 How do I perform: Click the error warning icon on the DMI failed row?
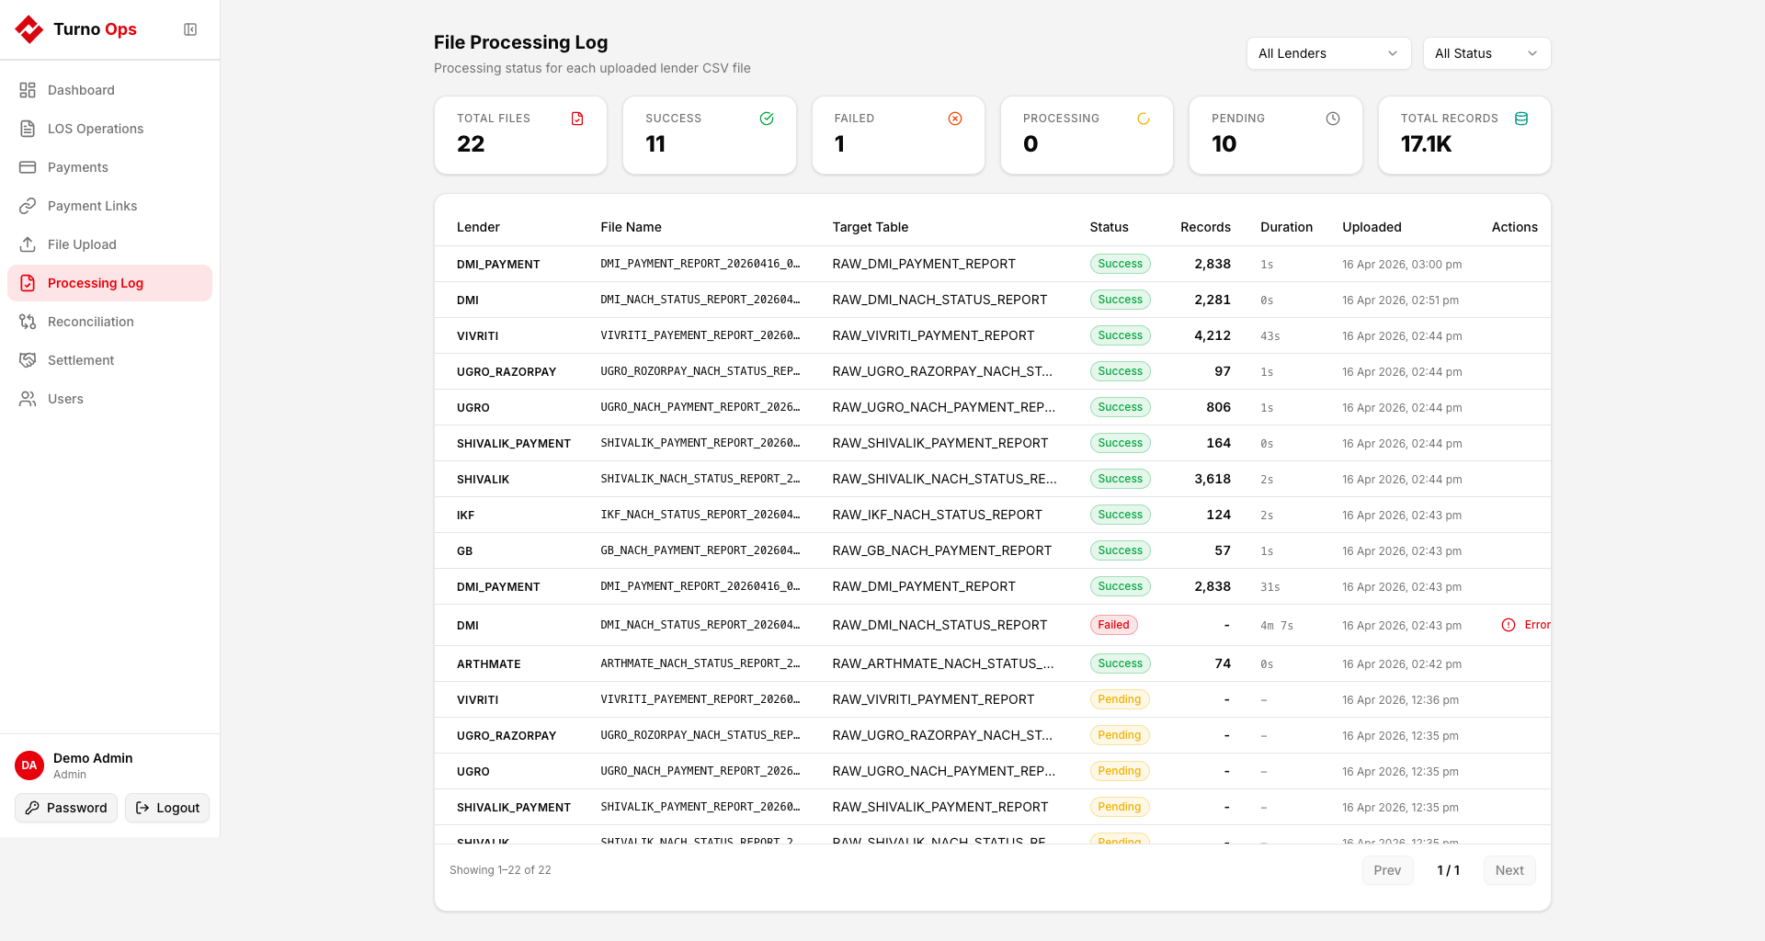pyautogui.click(x=1508, y=625)
